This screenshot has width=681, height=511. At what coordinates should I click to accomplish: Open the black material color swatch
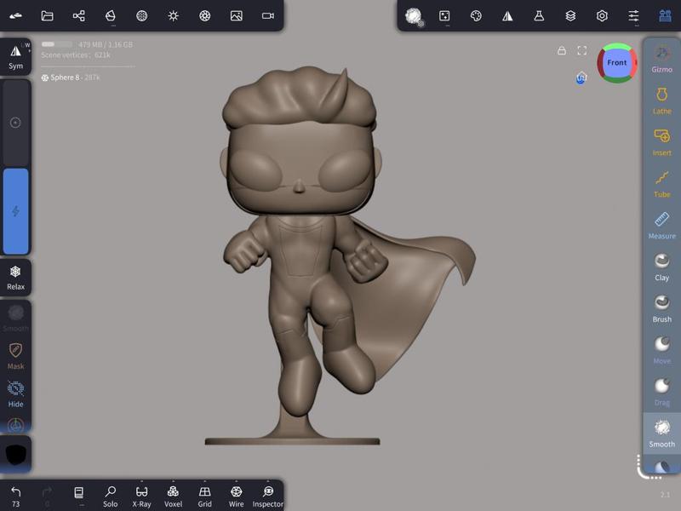15,454
